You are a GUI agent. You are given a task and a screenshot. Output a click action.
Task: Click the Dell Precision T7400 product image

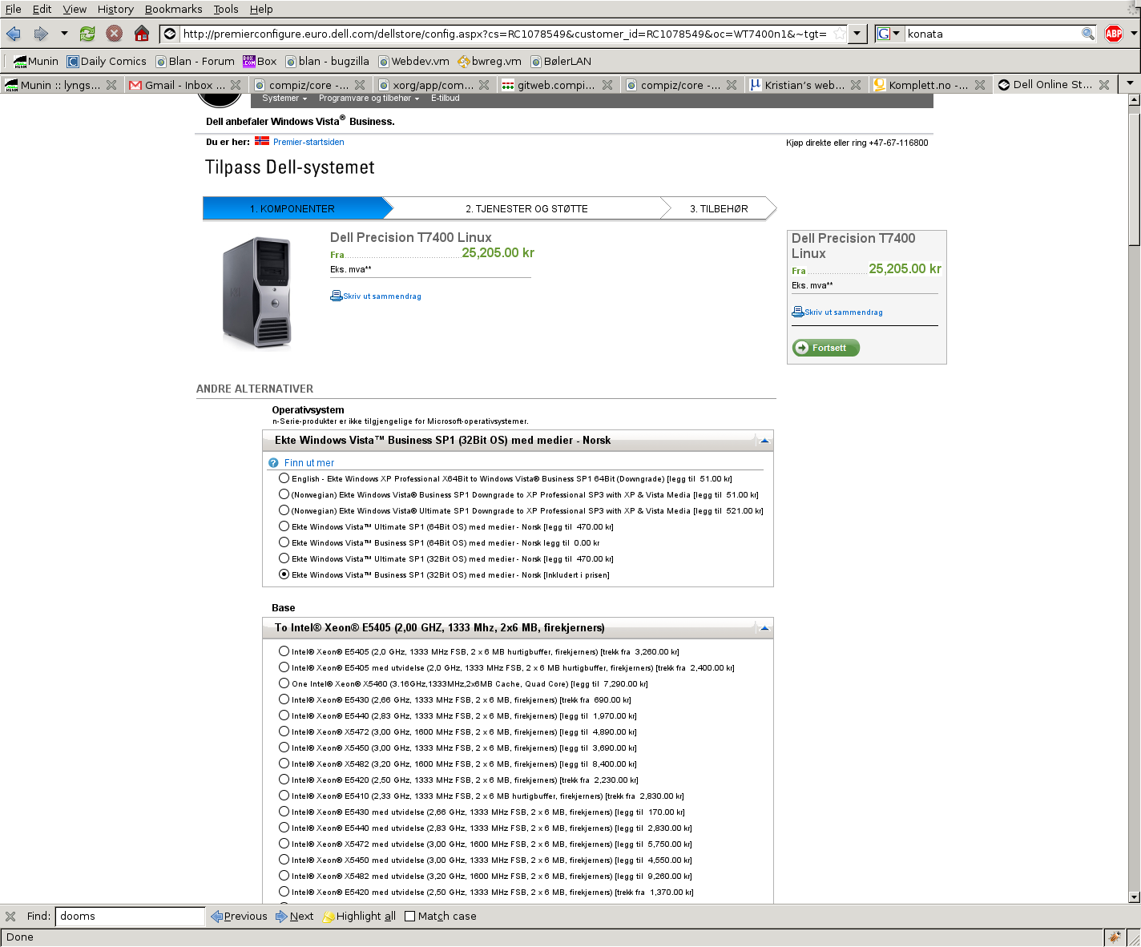click(256, 292)
